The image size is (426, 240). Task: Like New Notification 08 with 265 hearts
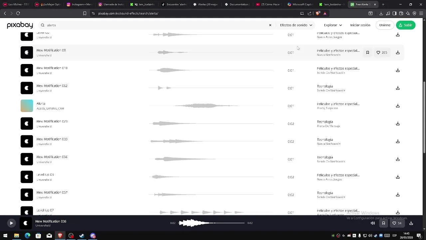click(x=382, y=52)
